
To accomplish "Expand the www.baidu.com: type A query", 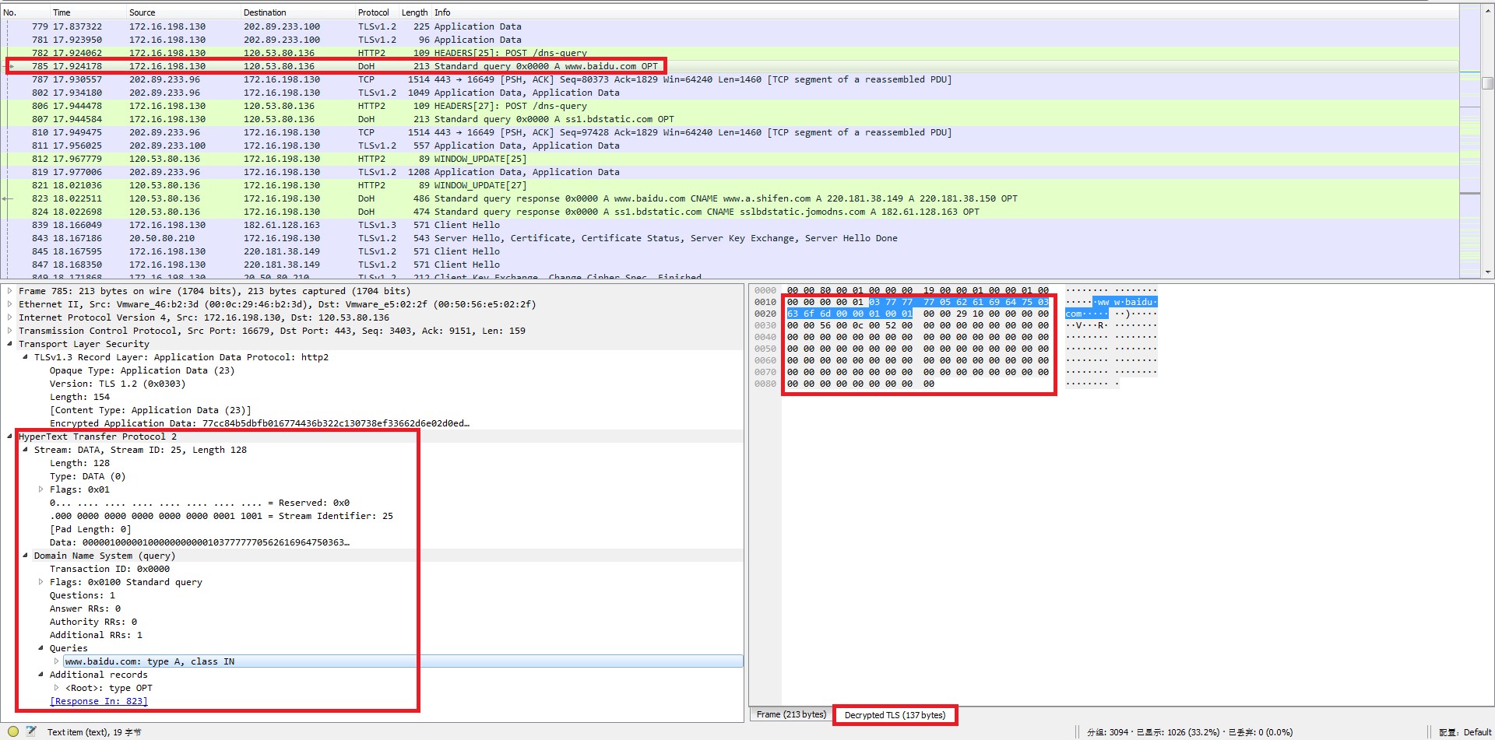I will [57, 661].
